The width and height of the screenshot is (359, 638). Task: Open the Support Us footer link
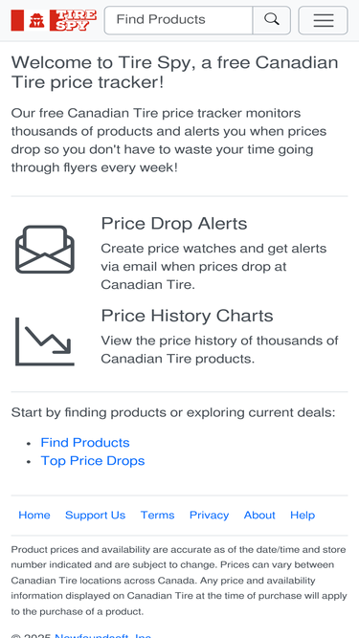(x=95, y=516)
